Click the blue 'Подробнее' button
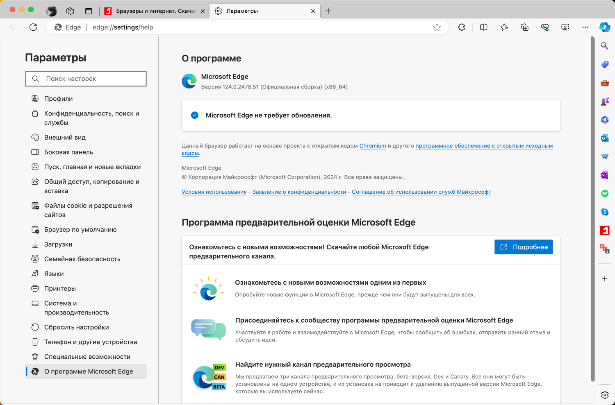 (524, 247)
